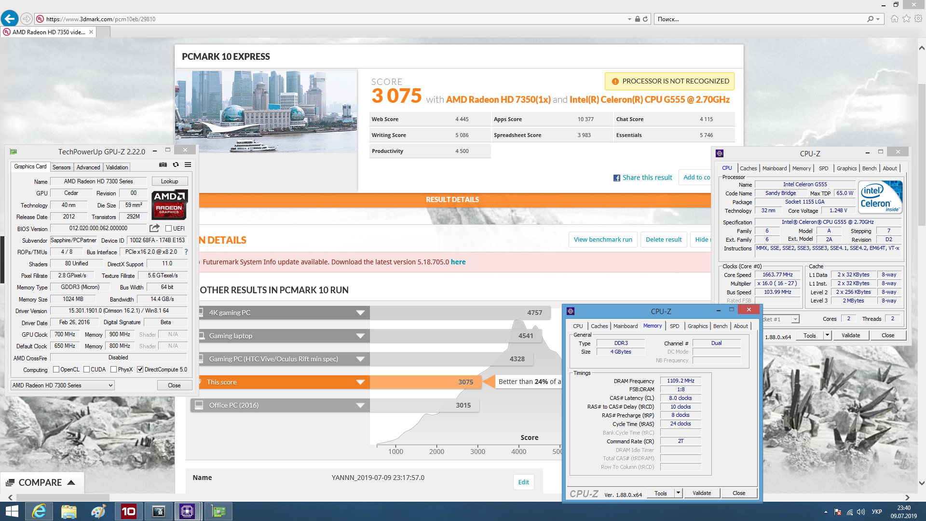
Task: Open GPU-Z taskbar icon
Action: (x=218, y=511)
